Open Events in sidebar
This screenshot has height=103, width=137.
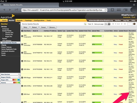[3, 53]
